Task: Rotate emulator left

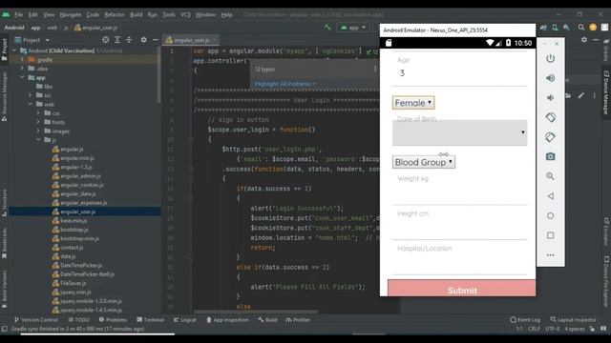Action: tap(550, 117)
